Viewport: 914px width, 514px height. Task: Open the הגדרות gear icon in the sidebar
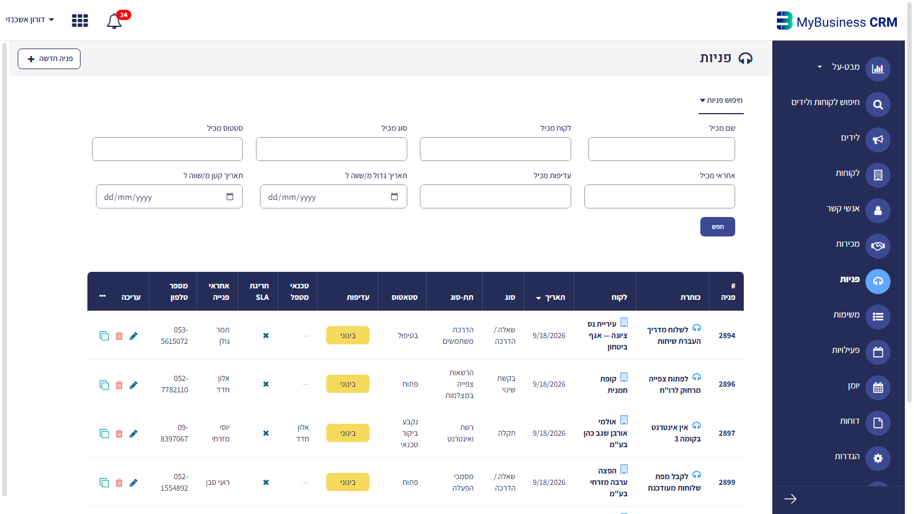(878, 459)
